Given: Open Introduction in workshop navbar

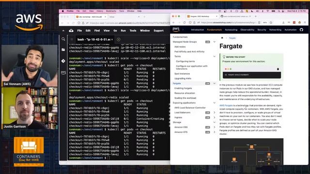Looking at the screenshot, I should (x=197, y=30).
